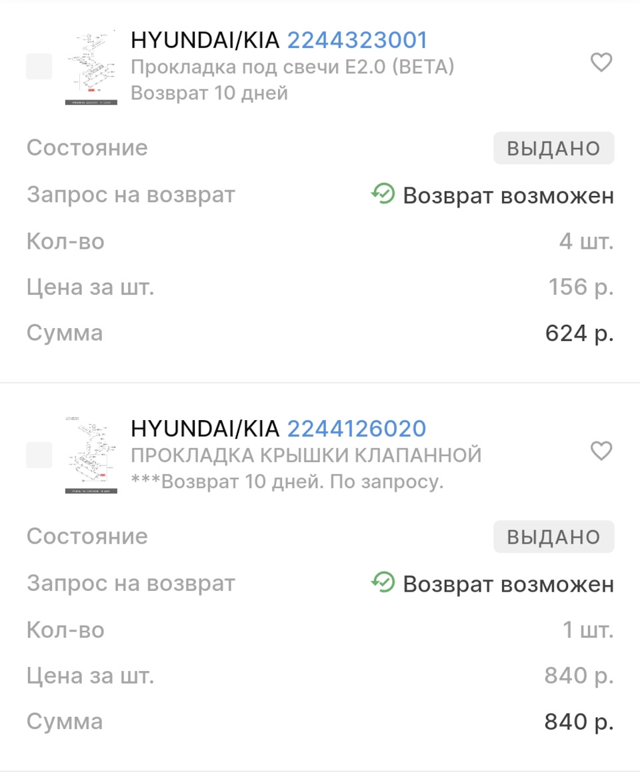Click the "Возврат 10 дней. По запросу." note

287,482
